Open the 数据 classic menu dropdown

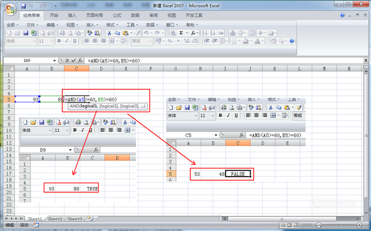coord(152,25)
